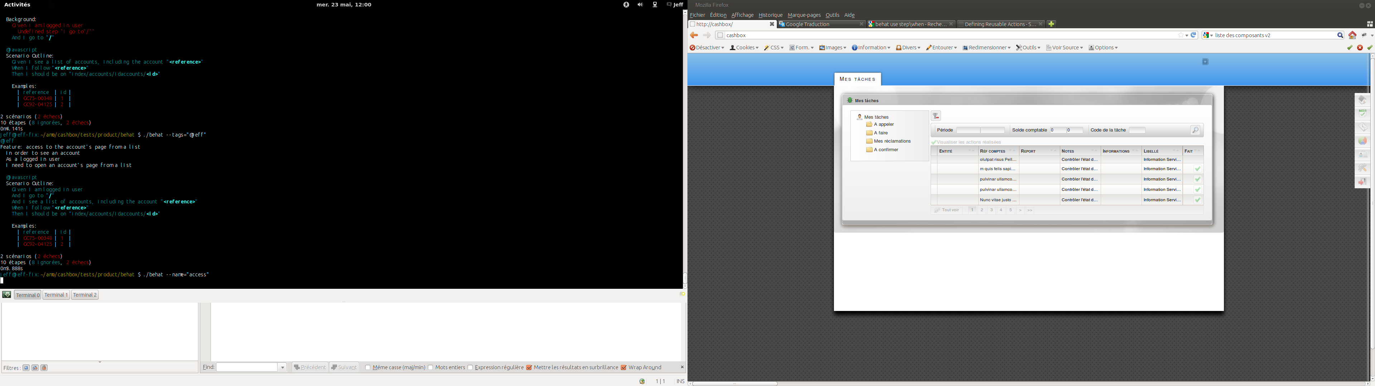
Task: Click the search magnifier in Firefox search box
Action: 1340,35
